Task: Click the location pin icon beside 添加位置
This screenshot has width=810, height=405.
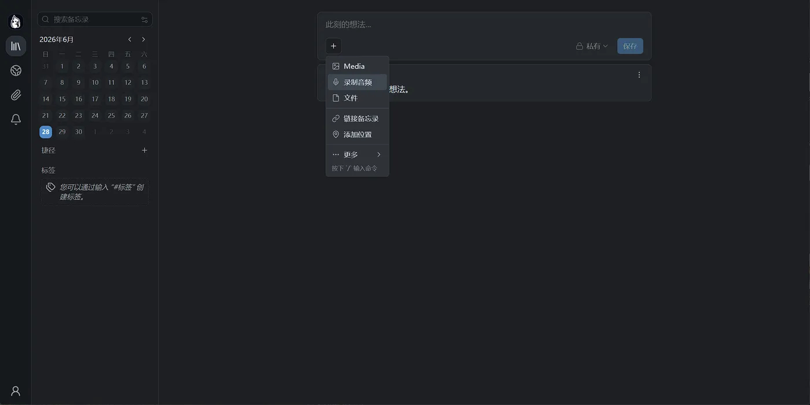Action: (x=336, y=134)
